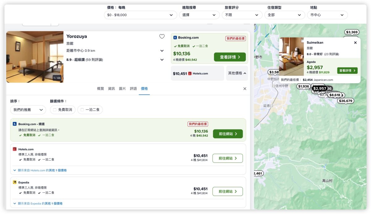Open the 旅客評分 不限 dropdown
371x214 pixels.
[x=242, y=15]
